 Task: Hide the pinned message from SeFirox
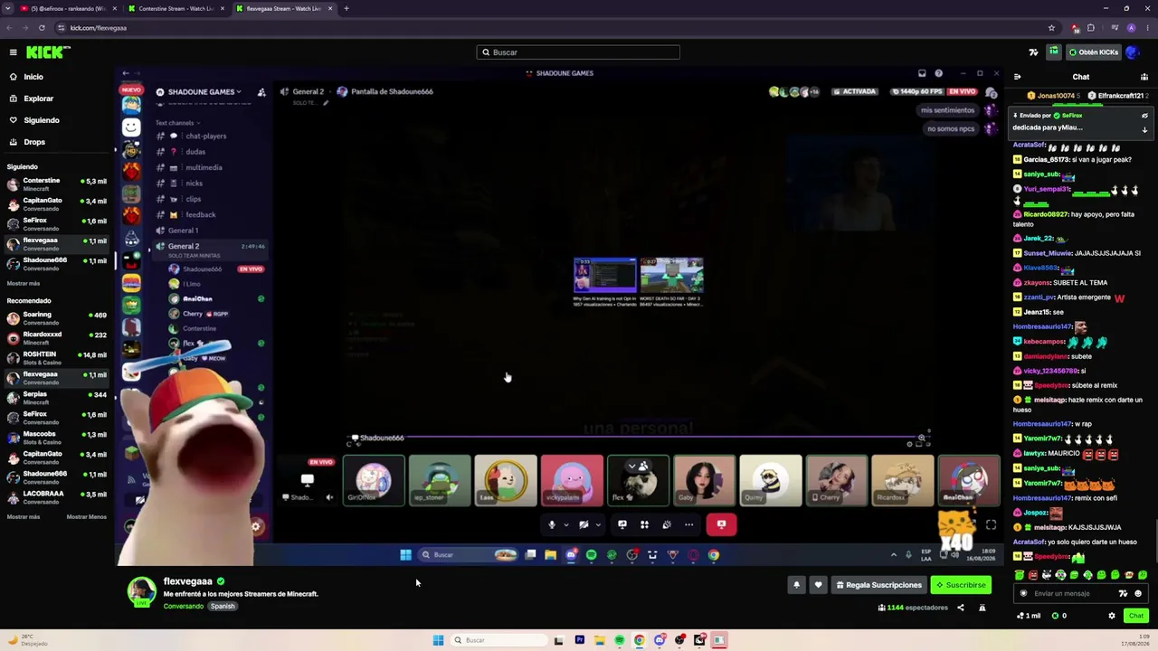1144,116
